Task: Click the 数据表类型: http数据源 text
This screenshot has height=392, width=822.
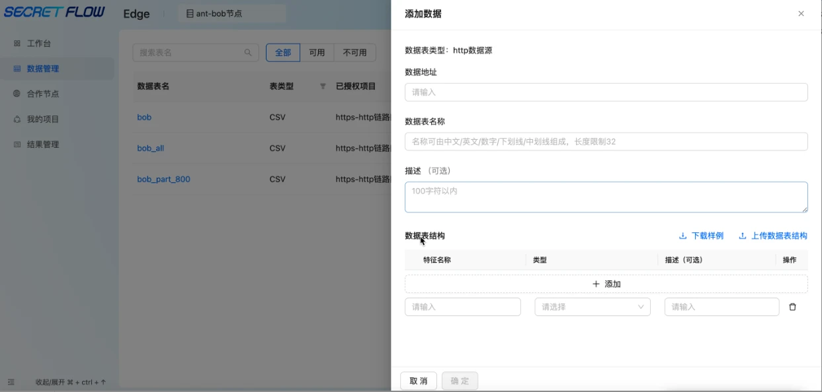Action: [x=448, y=50]
